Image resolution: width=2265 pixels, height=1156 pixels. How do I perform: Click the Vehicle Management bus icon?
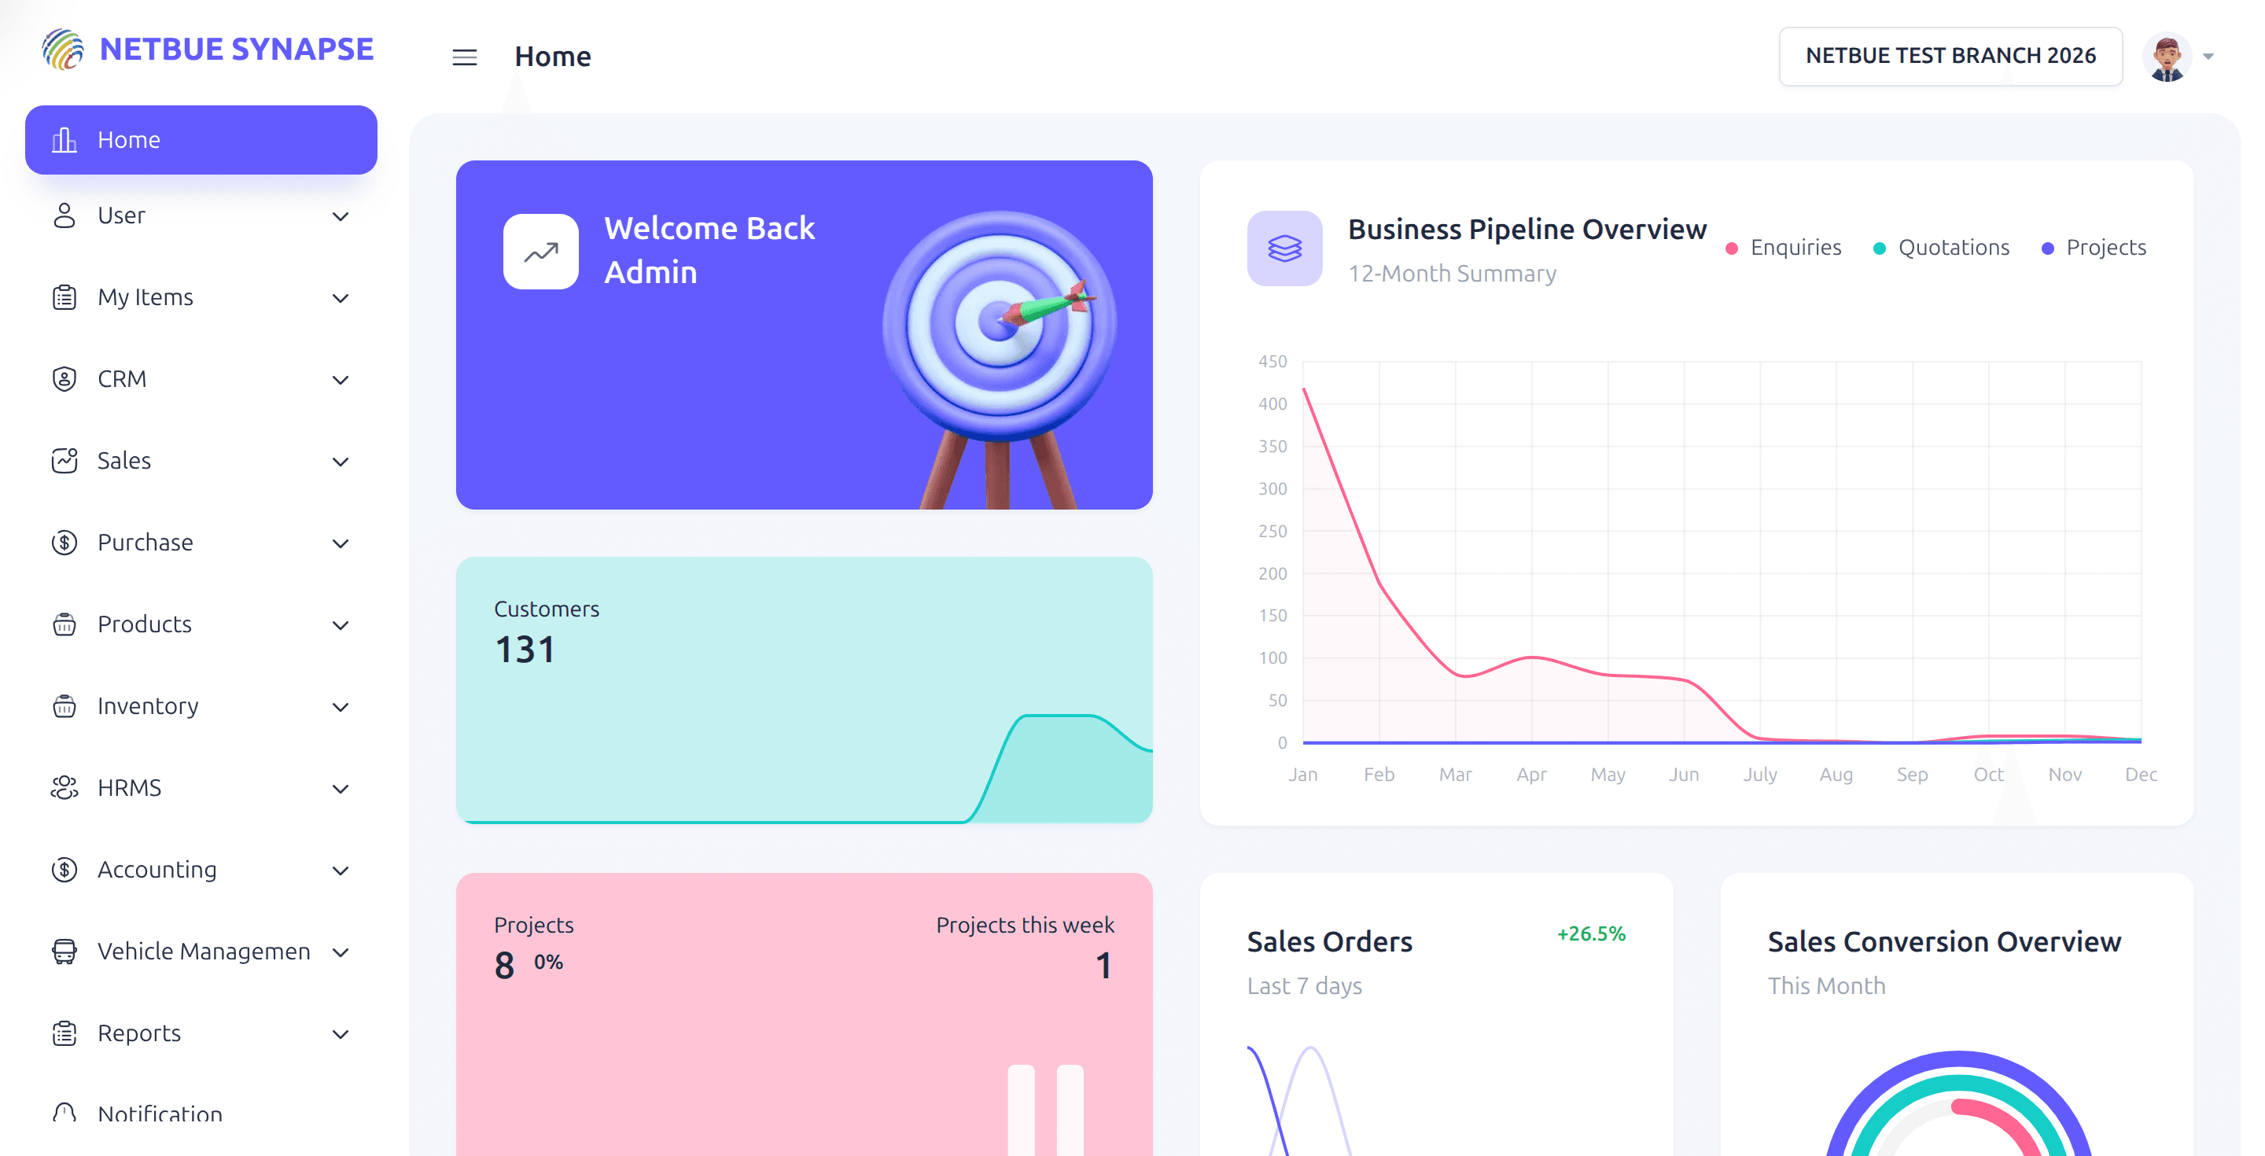click(x=64, y=952)
